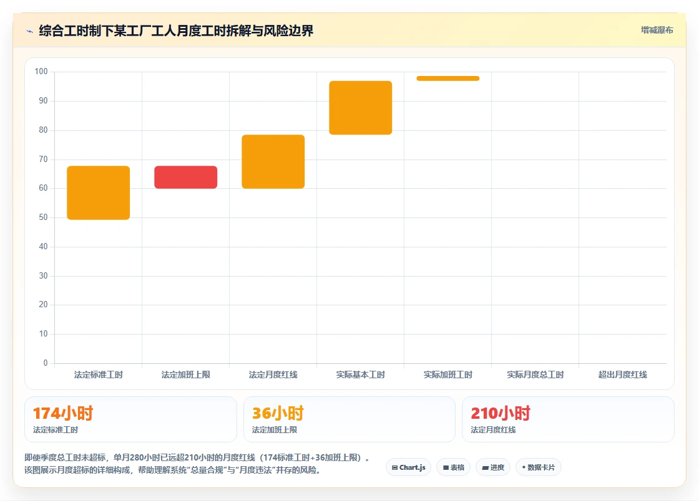
Task: Click the red 法定加班上限 bar
Action: click(186, 177)
